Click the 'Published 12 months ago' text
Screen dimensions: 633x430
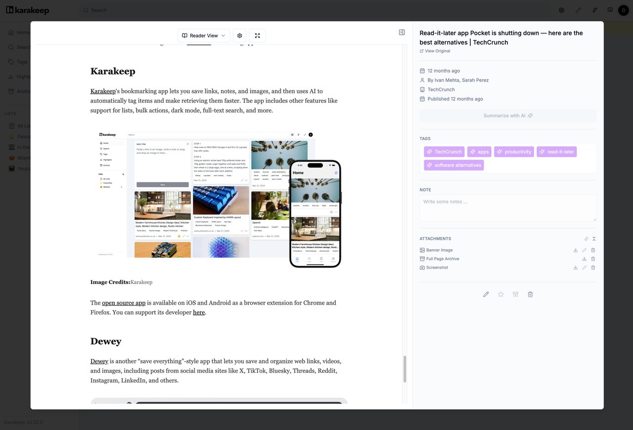coord(455,99)
